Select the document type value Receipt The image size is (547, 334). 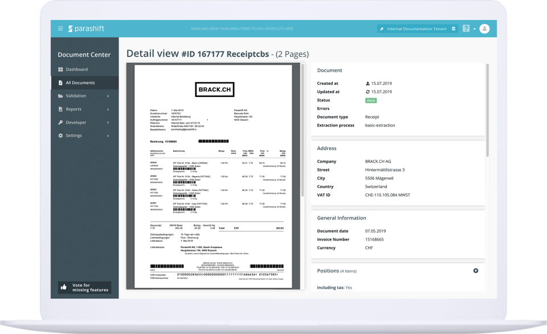click(x=372, y=117)
